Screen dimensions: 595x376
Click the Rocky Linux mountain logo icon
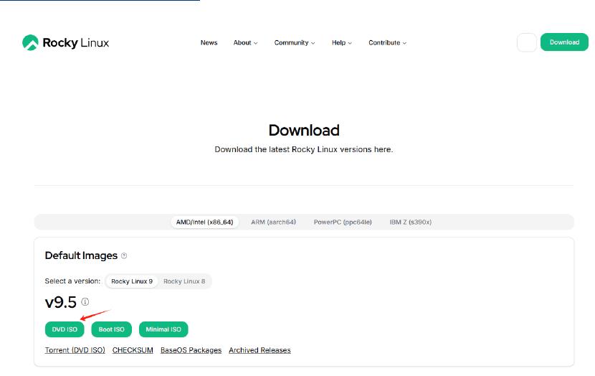30,42
